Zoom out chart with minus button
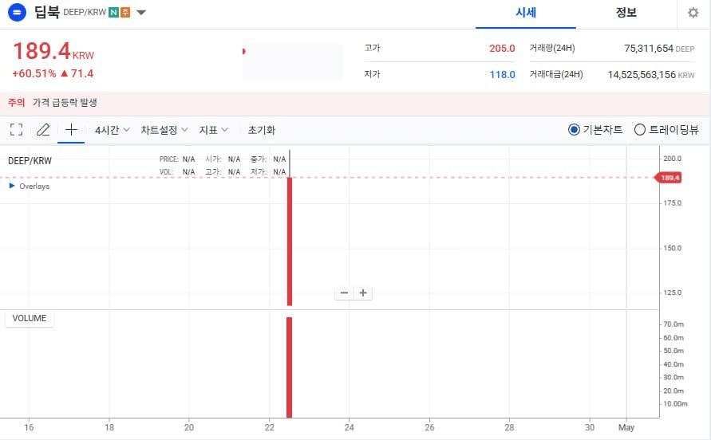 344,293
